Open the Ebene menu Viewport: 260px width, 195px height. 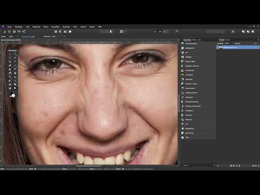46,27
